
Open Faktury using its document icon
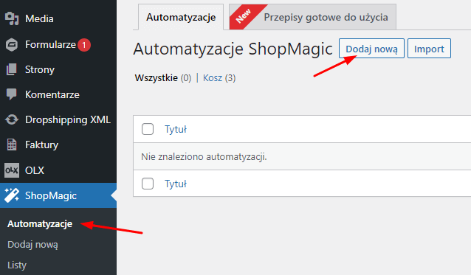pyautogui.click(x=12, y=145)
